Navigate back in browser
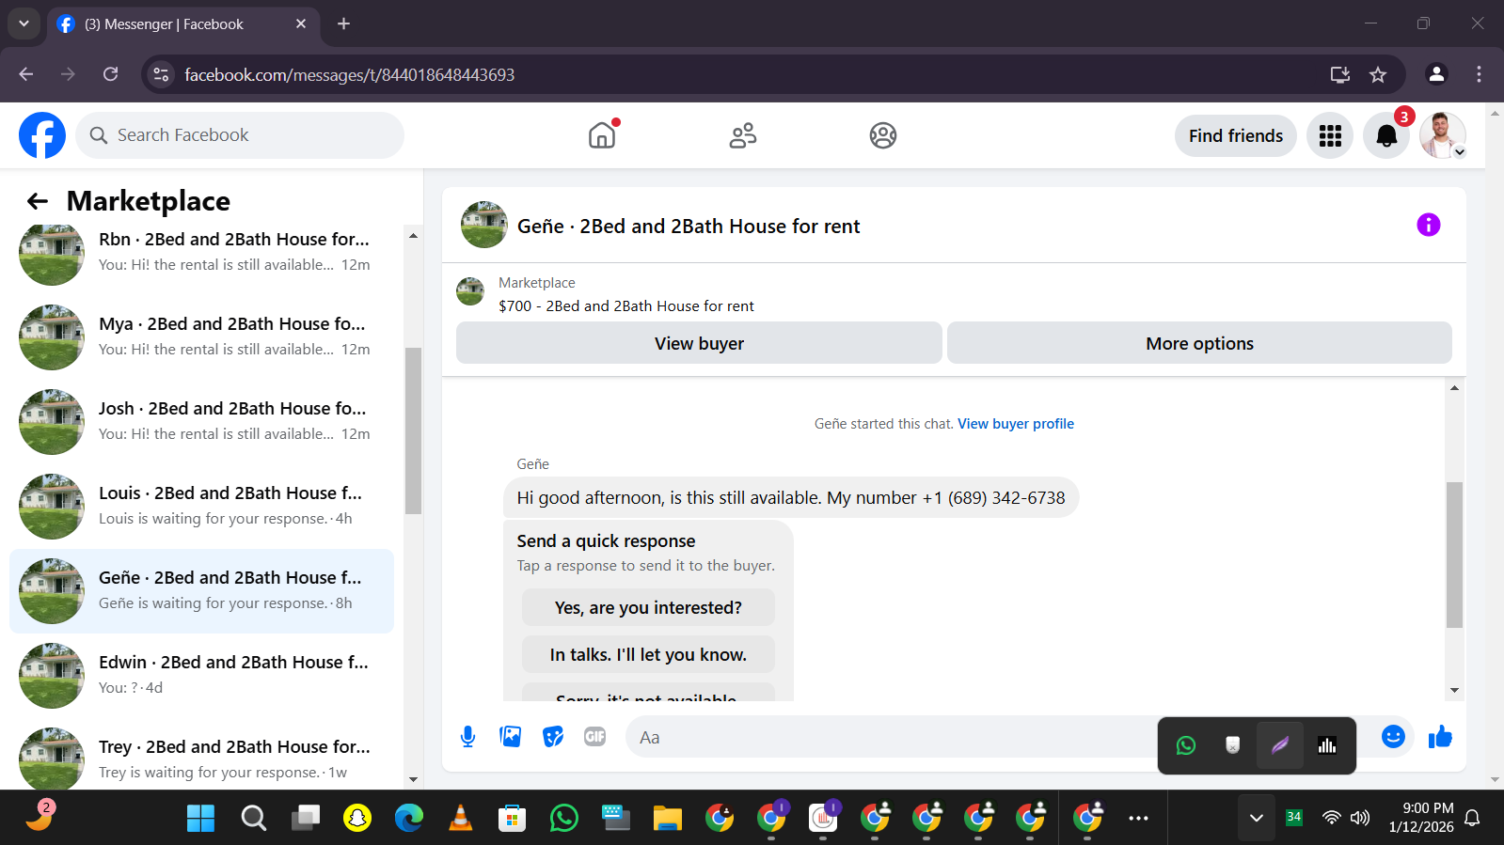Screen dimensions: 1504x845 25,74
